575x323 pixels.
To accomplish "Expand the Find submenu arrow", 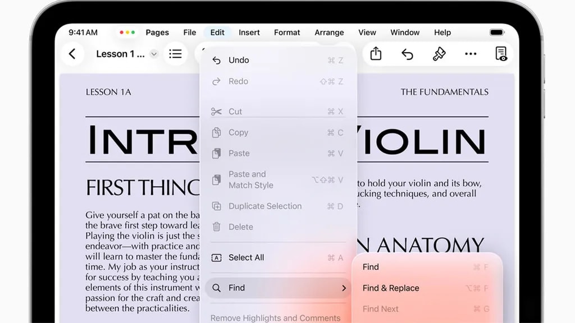I will 344,288.
